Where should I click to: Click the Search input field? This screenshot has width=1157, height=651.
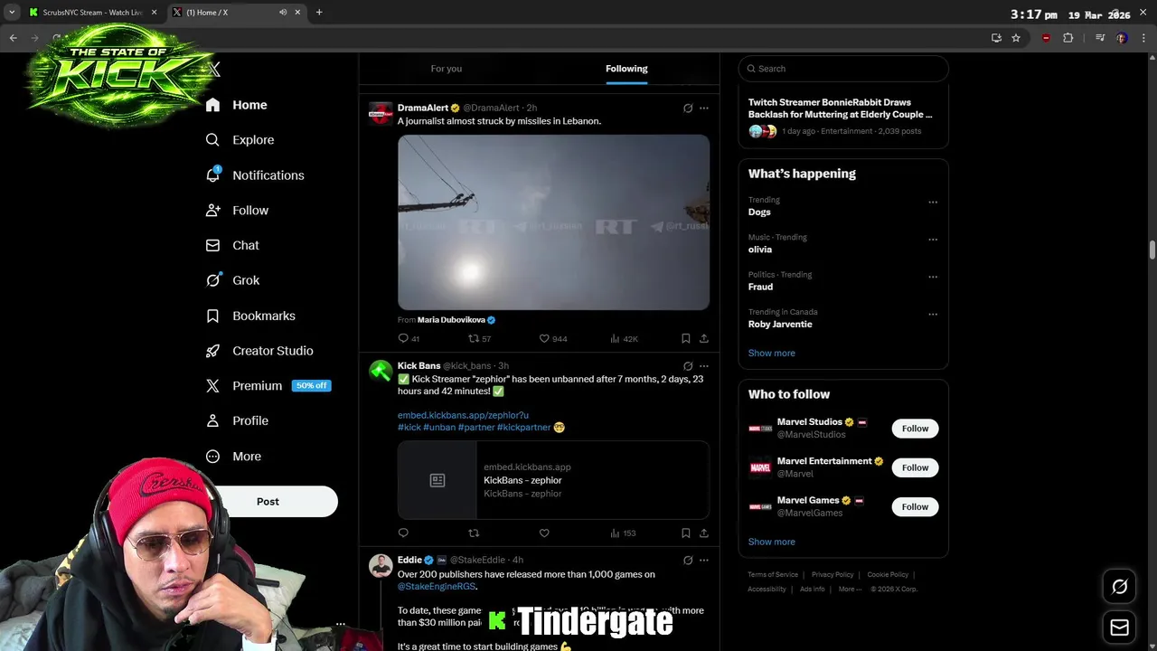[843, 69]
